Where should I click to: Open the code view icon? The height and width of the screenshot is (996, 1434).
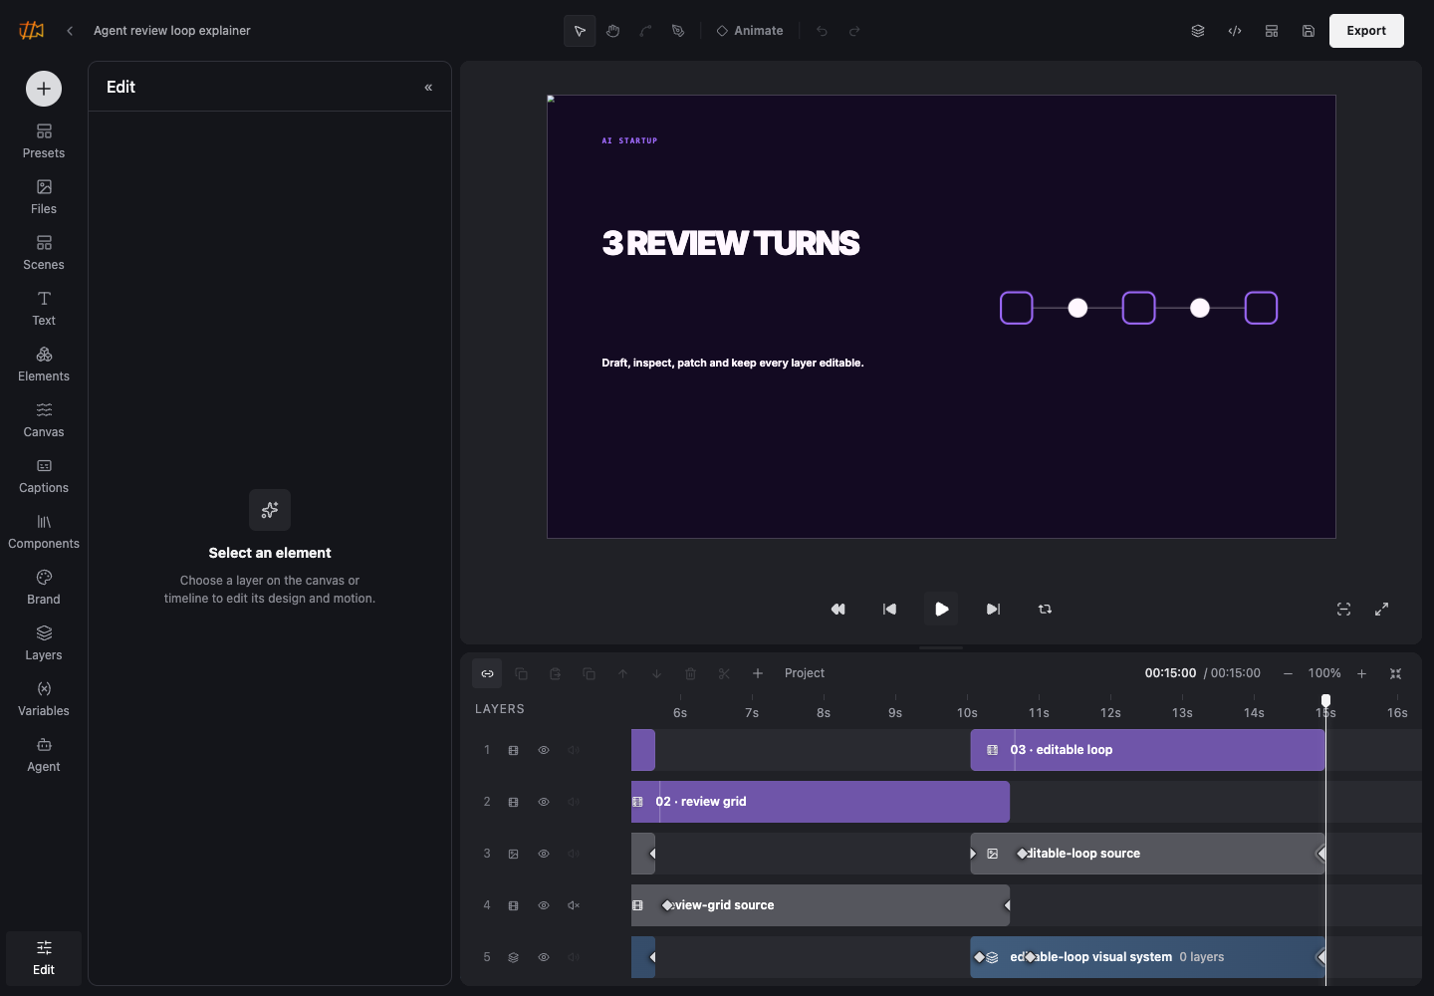1235,31
